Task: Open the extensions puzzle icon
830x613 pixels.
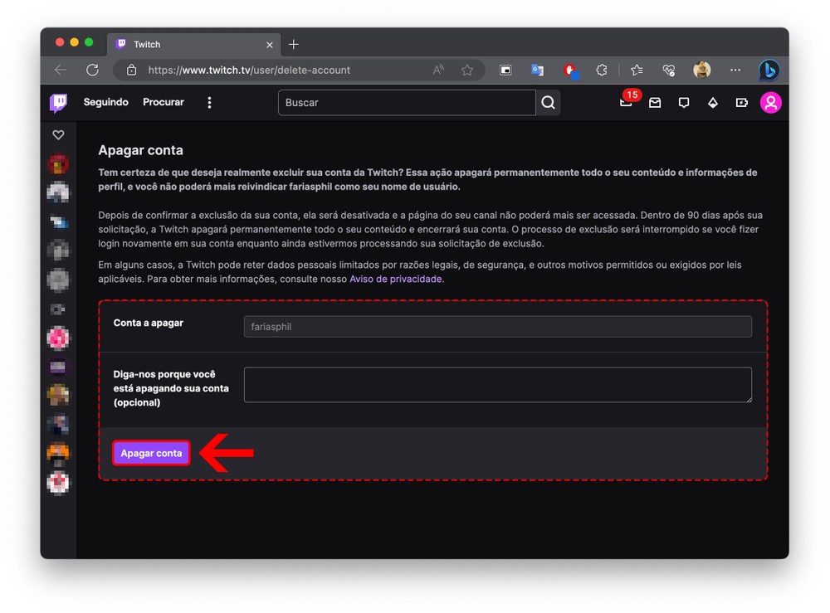Action: click(x=601, y=70)
